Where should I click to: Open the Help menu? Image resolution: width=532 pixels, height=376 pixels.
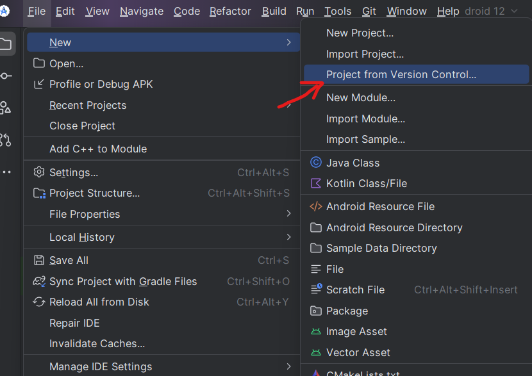[448, 11]
